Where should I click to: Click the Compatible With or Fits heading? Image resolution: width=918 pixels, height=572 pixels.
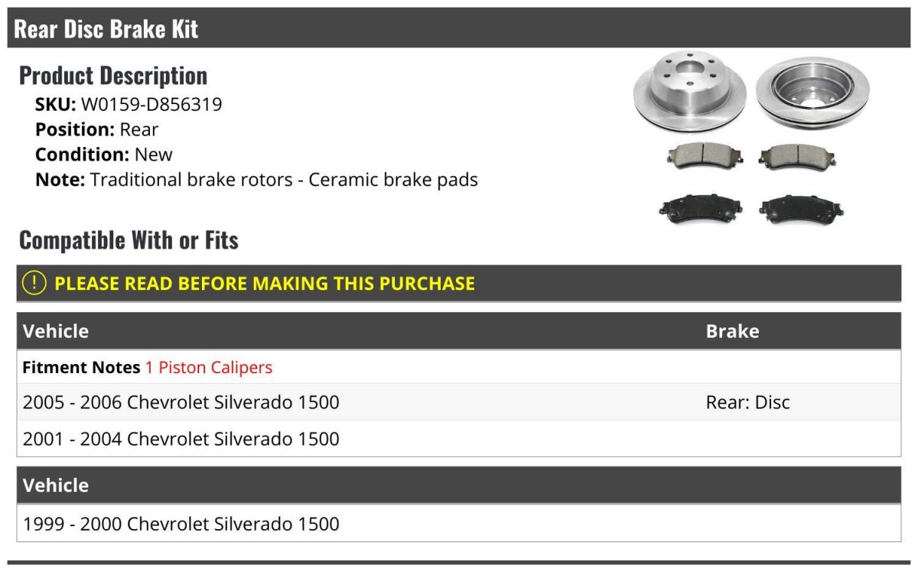(x=129, y=240)
